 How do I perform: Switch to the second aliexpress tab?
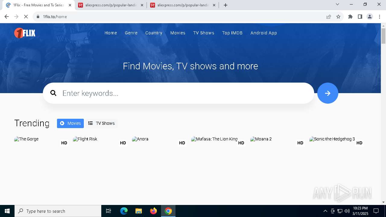(183, 5)
